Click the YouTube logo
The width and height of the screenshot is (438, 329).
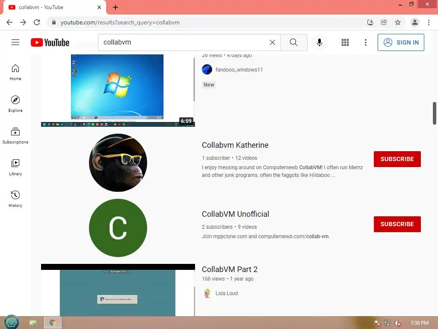[x=50, y=42]
